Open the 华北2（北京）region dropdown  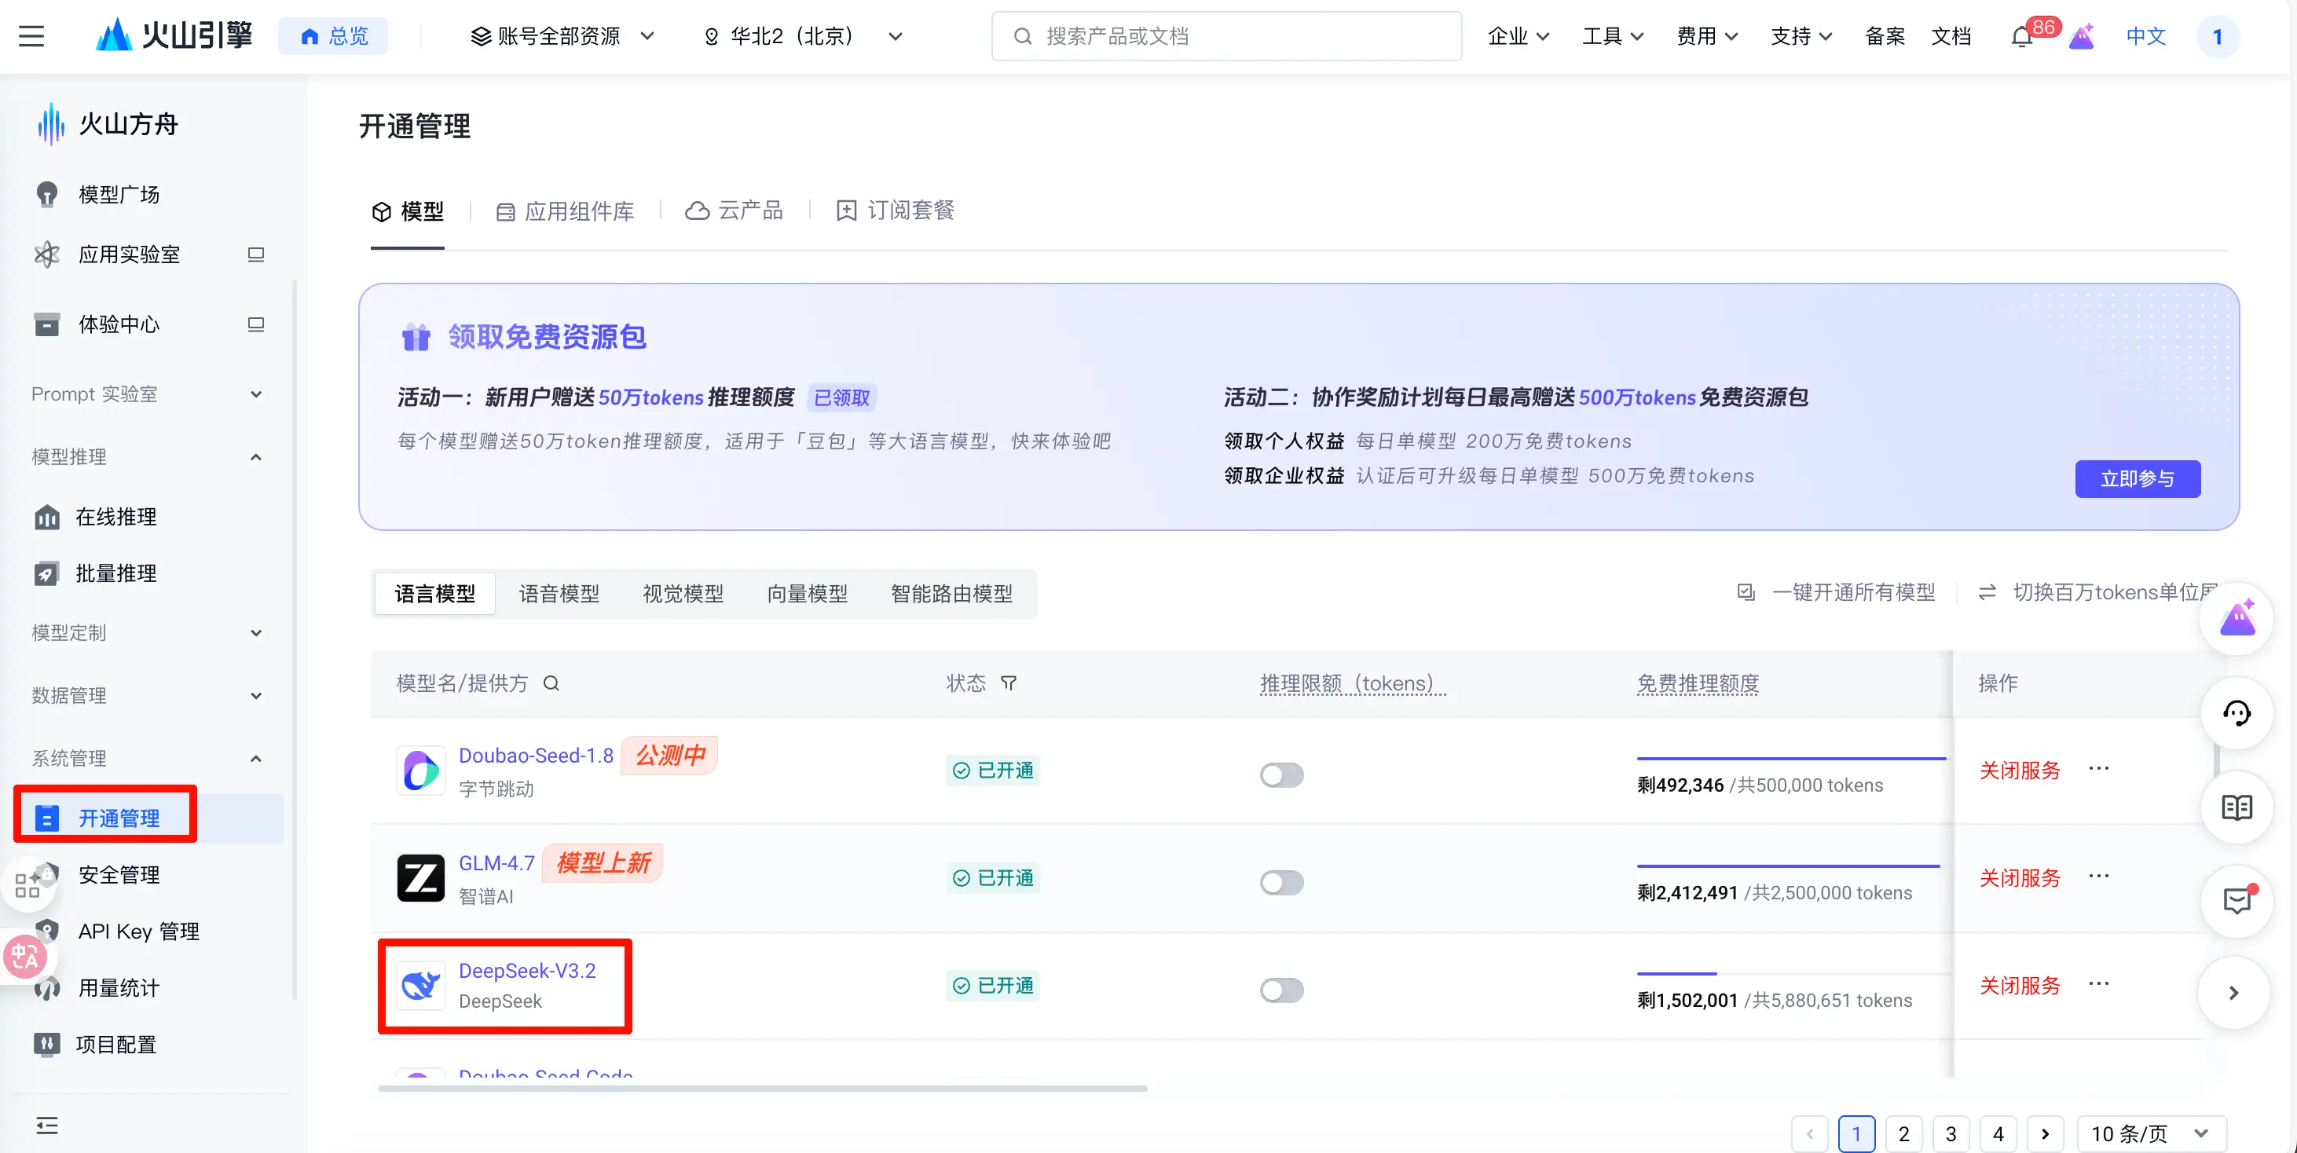pyautogui.click(x=804, y=37)
